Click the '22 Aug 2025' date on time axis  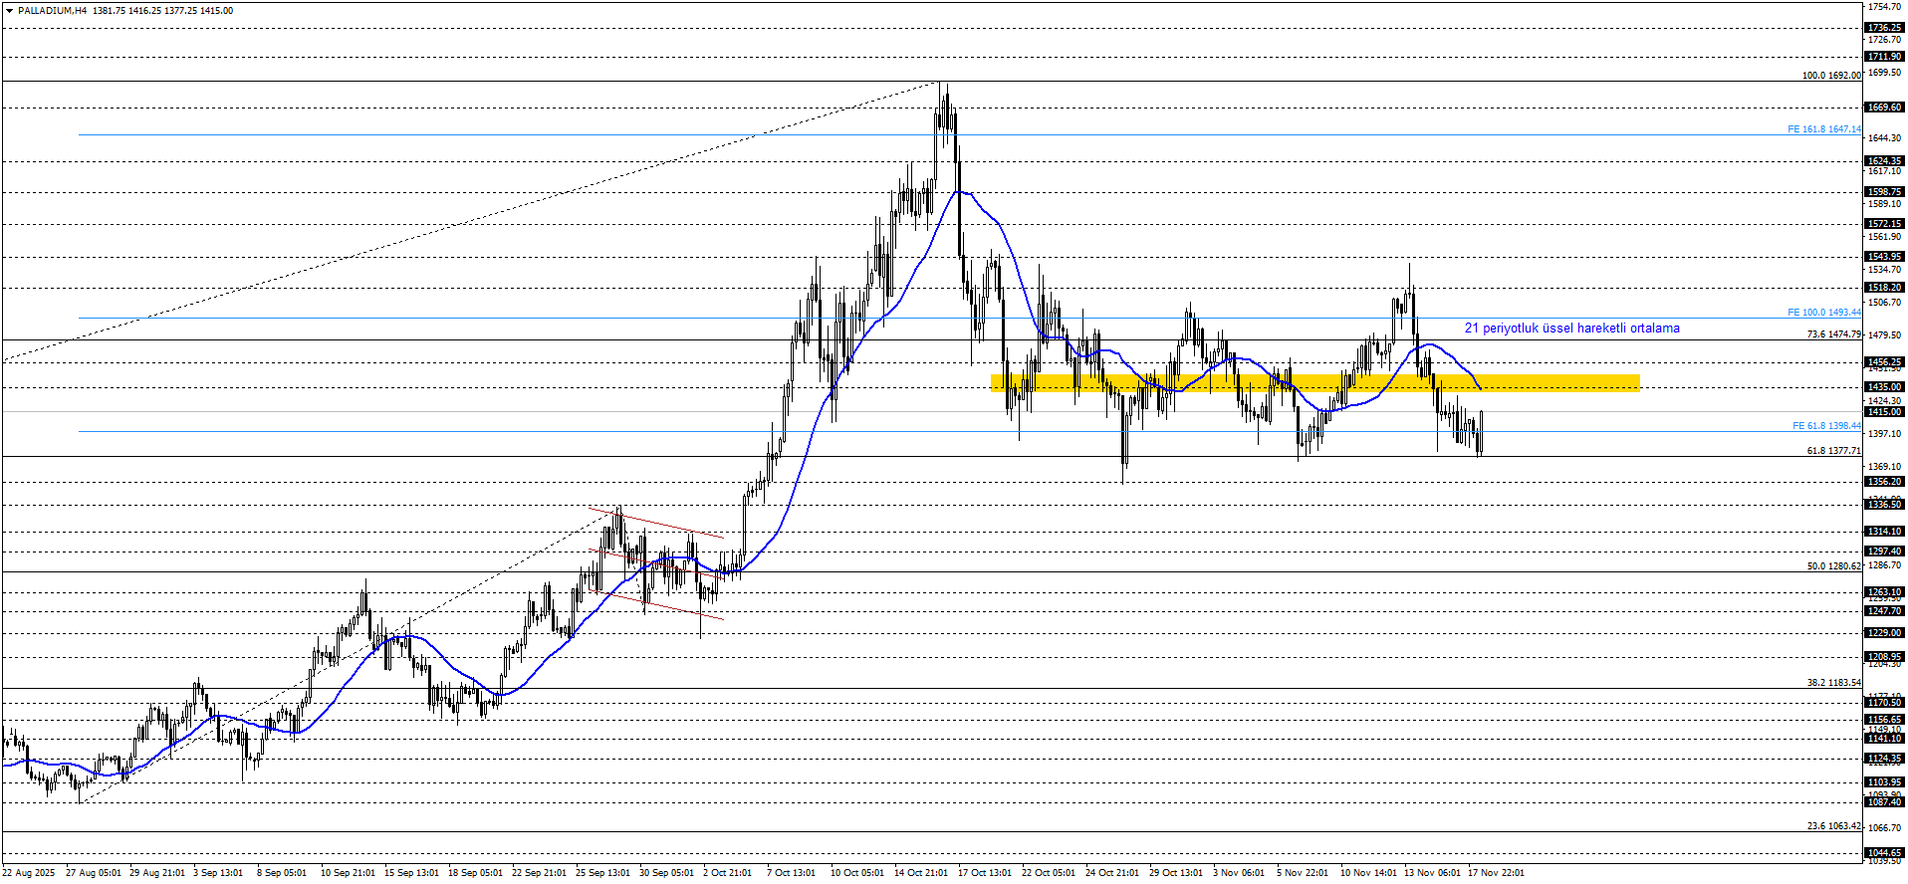[x=29, y=873]
